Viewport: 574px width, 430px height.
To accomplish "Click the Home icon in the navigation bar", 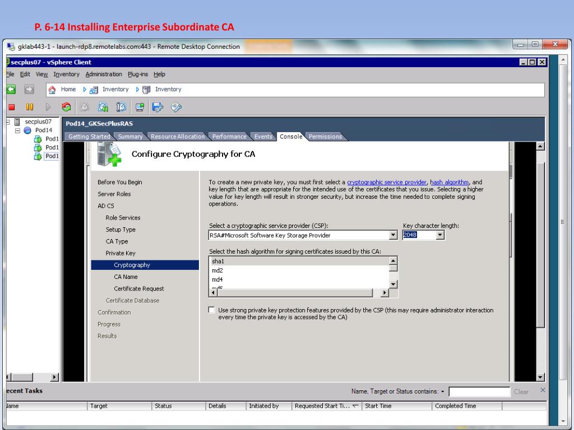I will [x=52, y=90].
